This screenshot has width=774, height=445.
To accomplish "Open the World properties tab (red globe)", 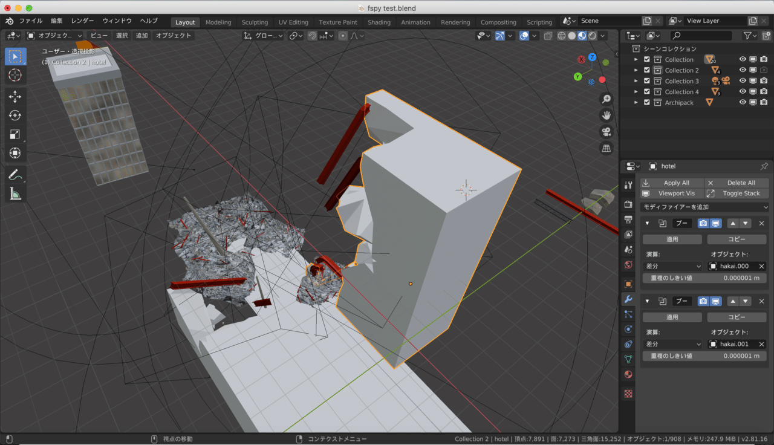I will point(628,265).
